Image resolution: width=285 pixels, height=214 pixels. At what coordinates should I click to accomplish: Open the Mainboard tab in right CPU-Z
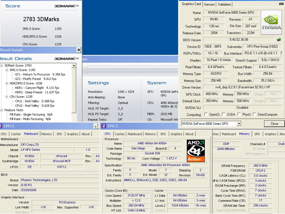[229, 134]
